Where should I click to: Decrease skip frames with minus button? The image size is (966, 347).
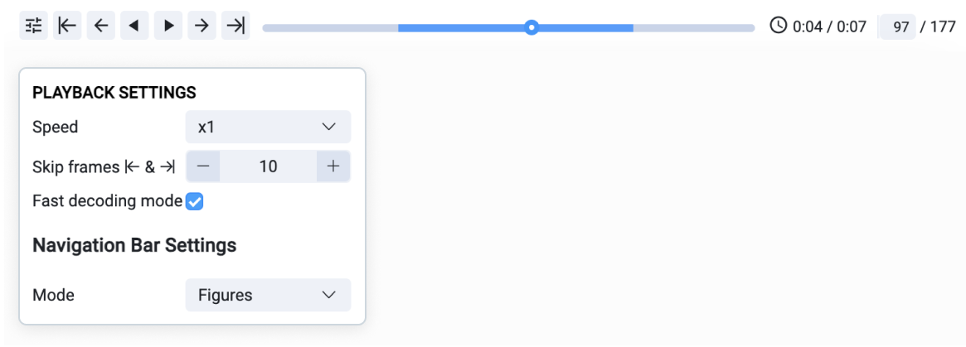click(x=203, y=166)
